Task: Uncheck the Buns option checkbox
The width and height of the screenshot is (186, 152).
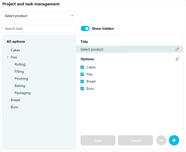Action: tap(82, 88)
